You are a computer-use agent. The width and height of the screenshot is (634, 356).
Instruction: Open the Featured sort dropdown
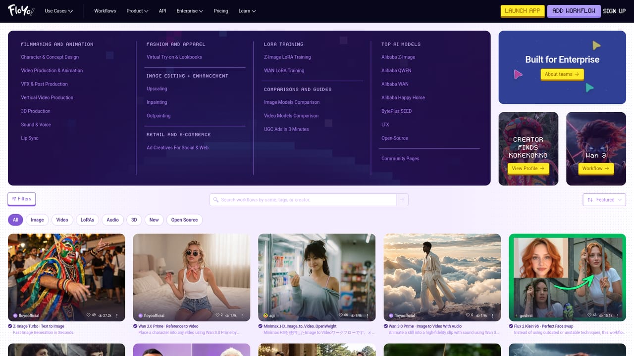click(604, 200)
